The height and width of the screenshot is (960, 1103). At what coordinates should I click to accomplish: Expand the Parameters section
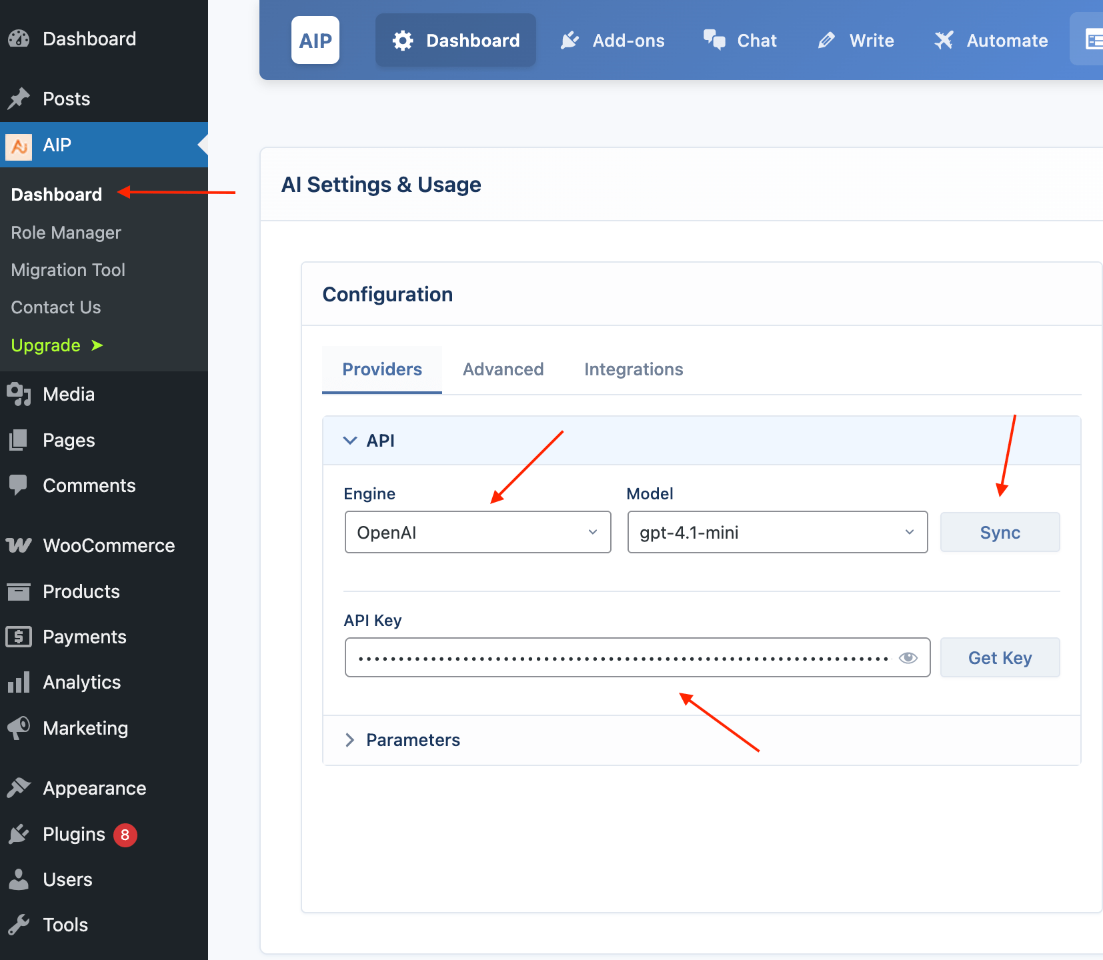[702, 740]
